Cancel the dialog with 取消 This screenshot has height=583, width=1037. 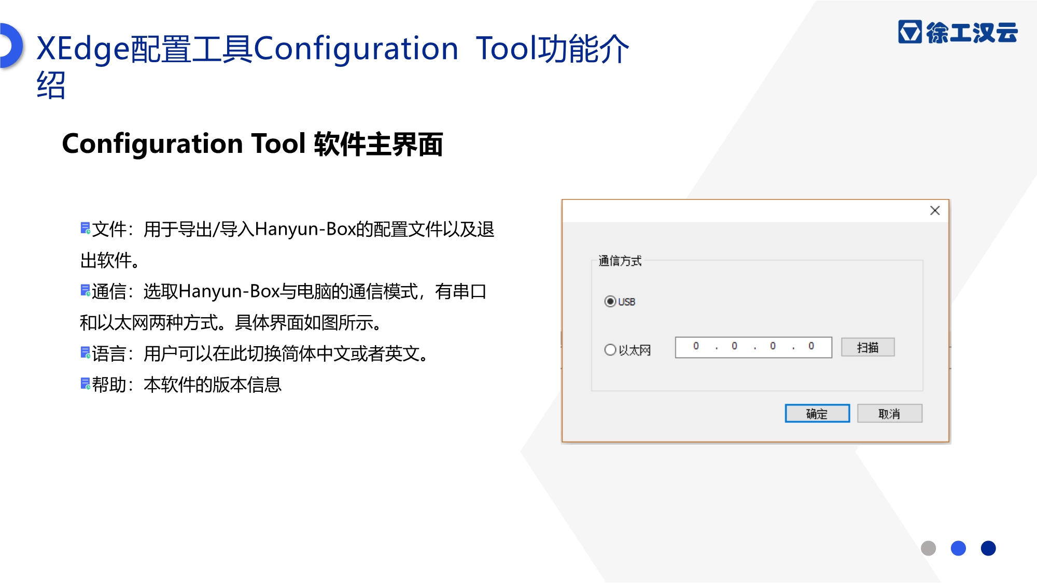pos(889,414)
